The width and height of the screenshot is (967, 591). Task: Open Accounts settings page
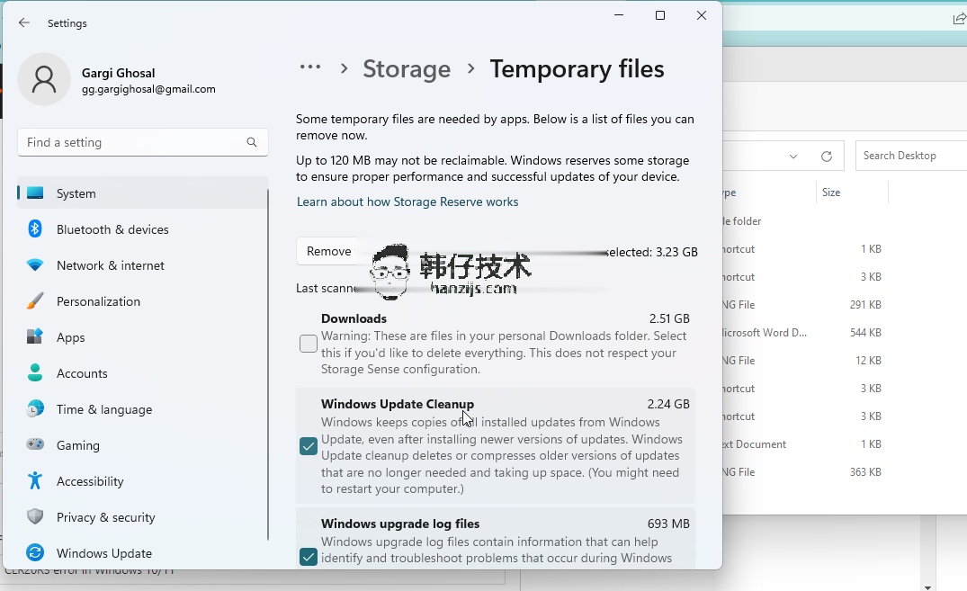pyautogui.click(x=142, y=373)
